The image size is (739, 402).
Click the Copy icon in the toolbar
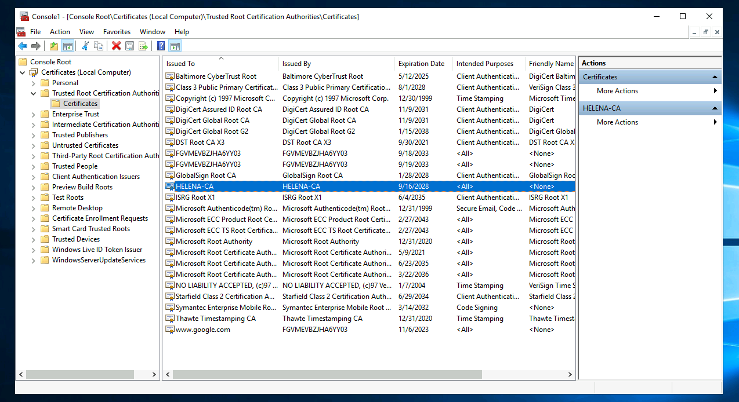coord(99,46)
